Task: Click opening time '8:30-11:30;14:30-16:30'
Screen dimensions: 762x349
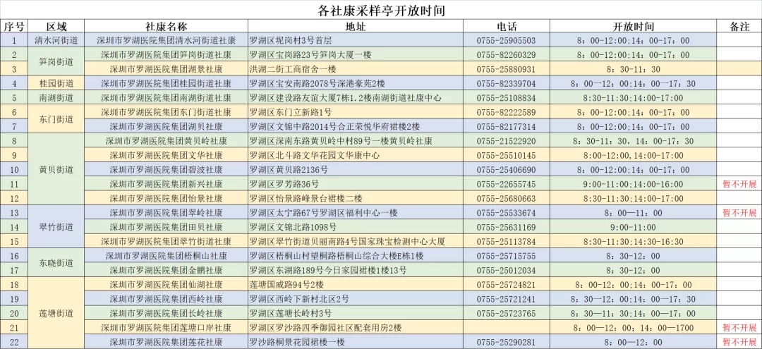Action: click(633, 242)
